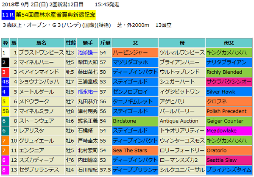Click jockey name 藤田菜七
This screenshot has height=177, width=254.
(x=88, y=72)
